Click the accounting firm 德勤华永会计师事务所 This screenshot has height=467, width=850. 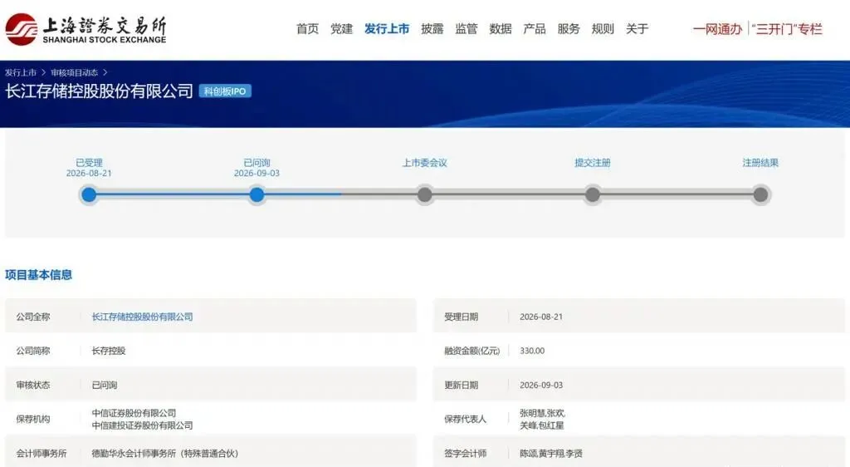165,454
